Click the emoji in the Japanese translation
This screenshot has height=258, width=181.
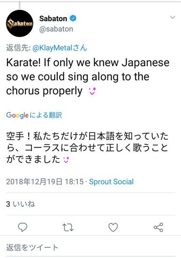(66, 159)
